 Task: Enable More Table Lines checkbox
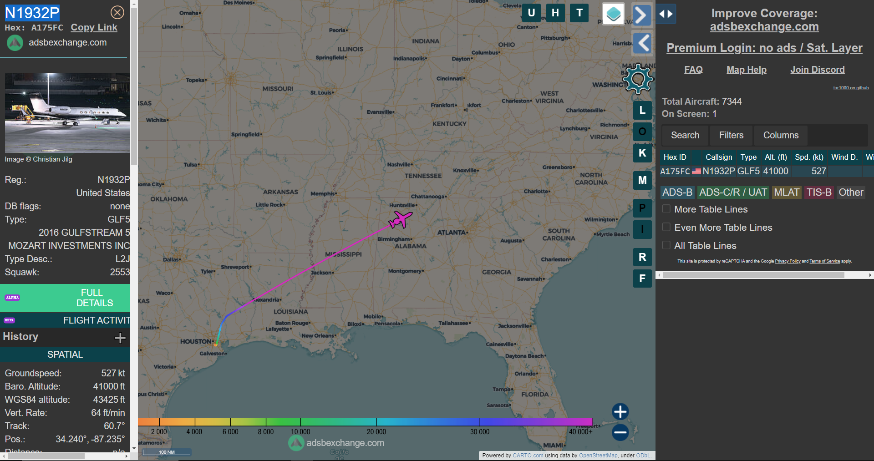click(666, 209)
